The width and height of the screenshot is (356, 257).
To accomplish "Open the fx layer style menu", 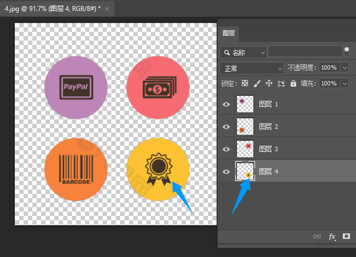I will [332, 237].
